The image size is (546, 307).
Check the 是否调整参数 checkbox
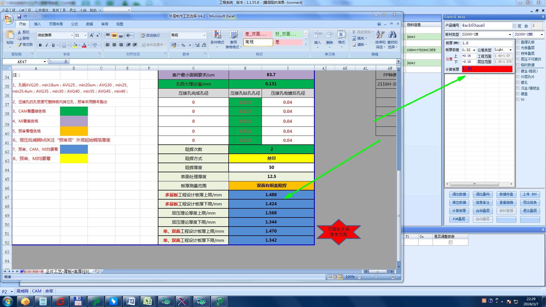tap(450, 242)
